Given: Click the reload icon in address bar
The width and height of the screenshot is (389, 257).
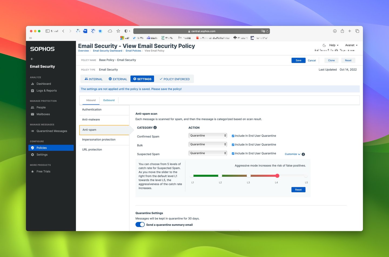Looking at the screenshot, I should (267, 31).
